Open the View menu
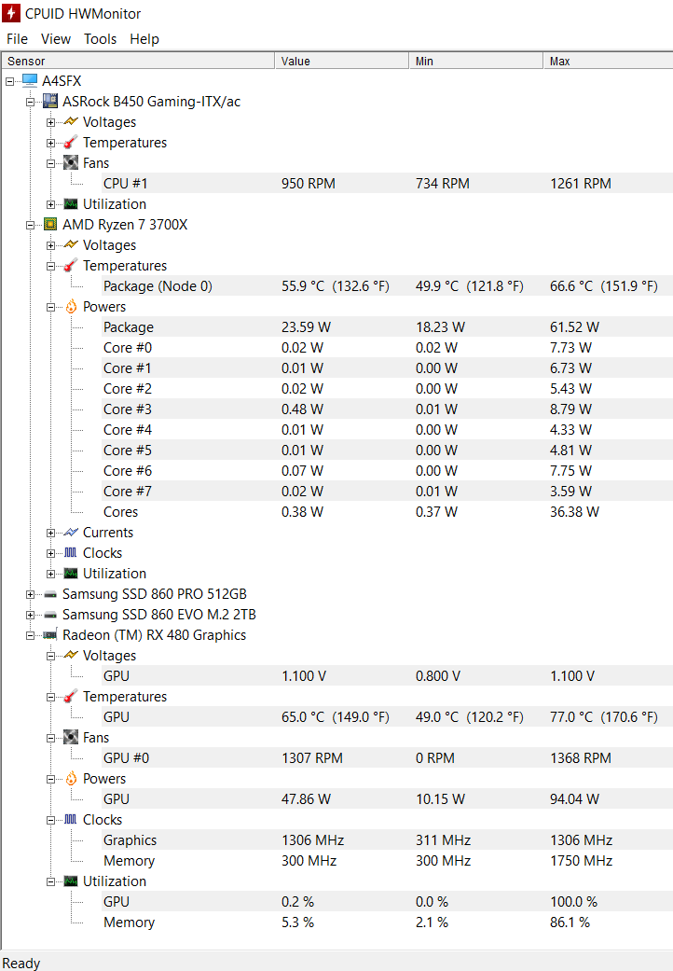Screen dimensions: 673x971 56,39
